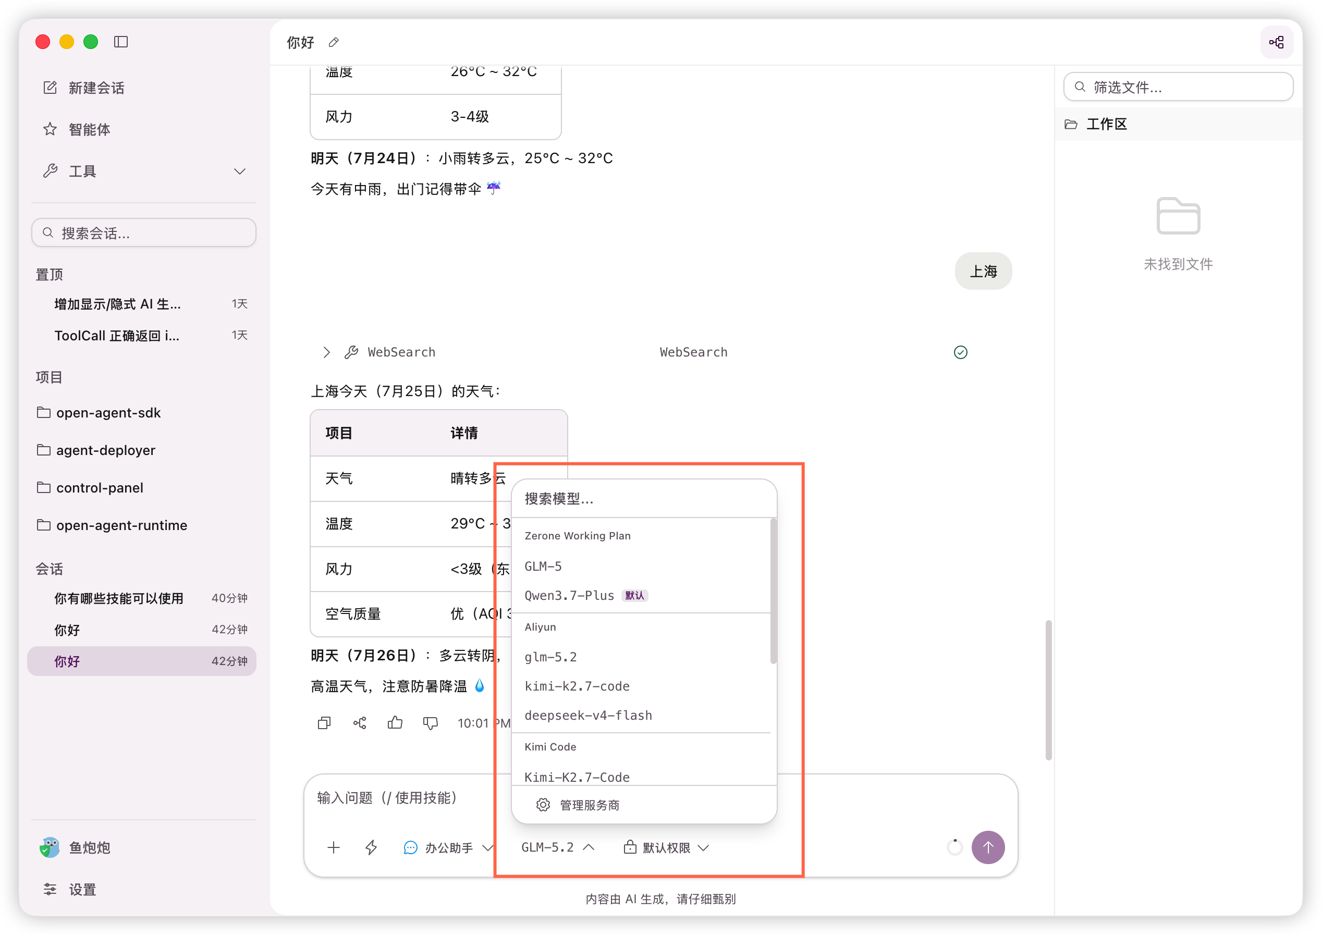Expand the WebSearch tool call chevron
Image resolution: width=1322 pixels, height=935 pixels.
pyautogui.click(x=326, y=352)
